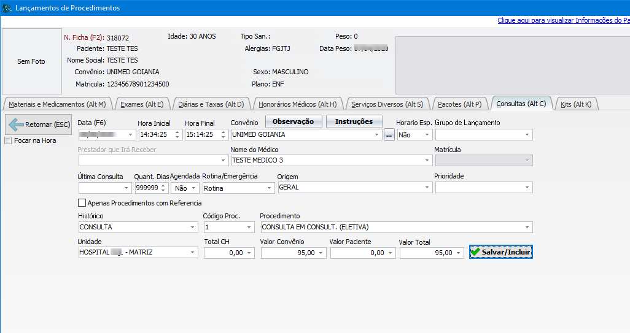Click the ellipsis button next to Convênio

(389, 135)
